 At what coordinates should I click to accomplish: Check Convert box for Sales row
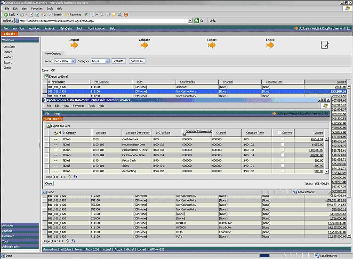pos(283,166)
